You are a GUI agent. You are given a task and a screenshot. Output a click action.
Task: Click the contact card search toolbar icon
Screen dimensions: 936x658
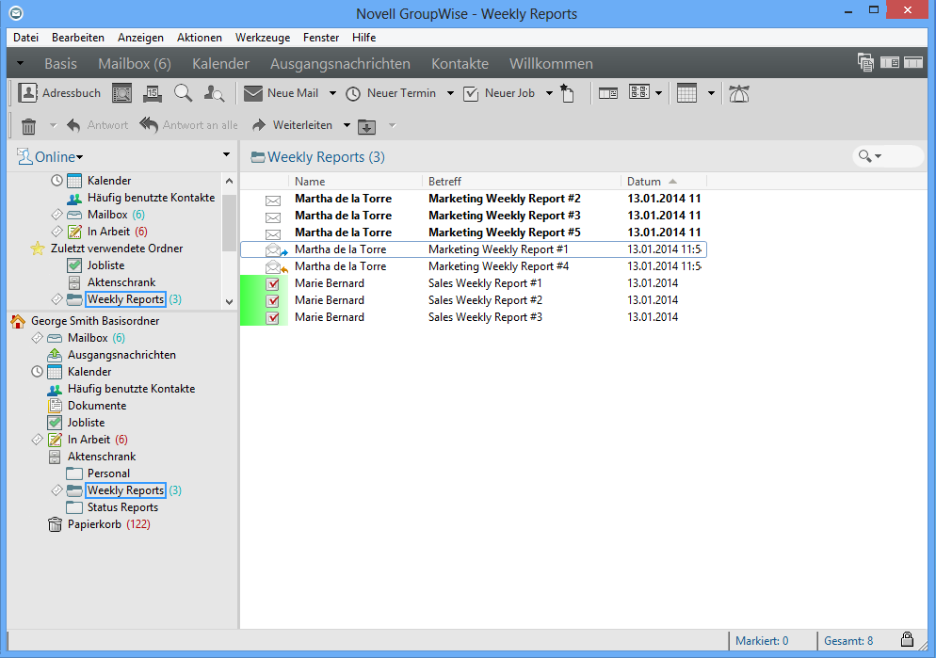pyautogui.click(x=121, y=93)
